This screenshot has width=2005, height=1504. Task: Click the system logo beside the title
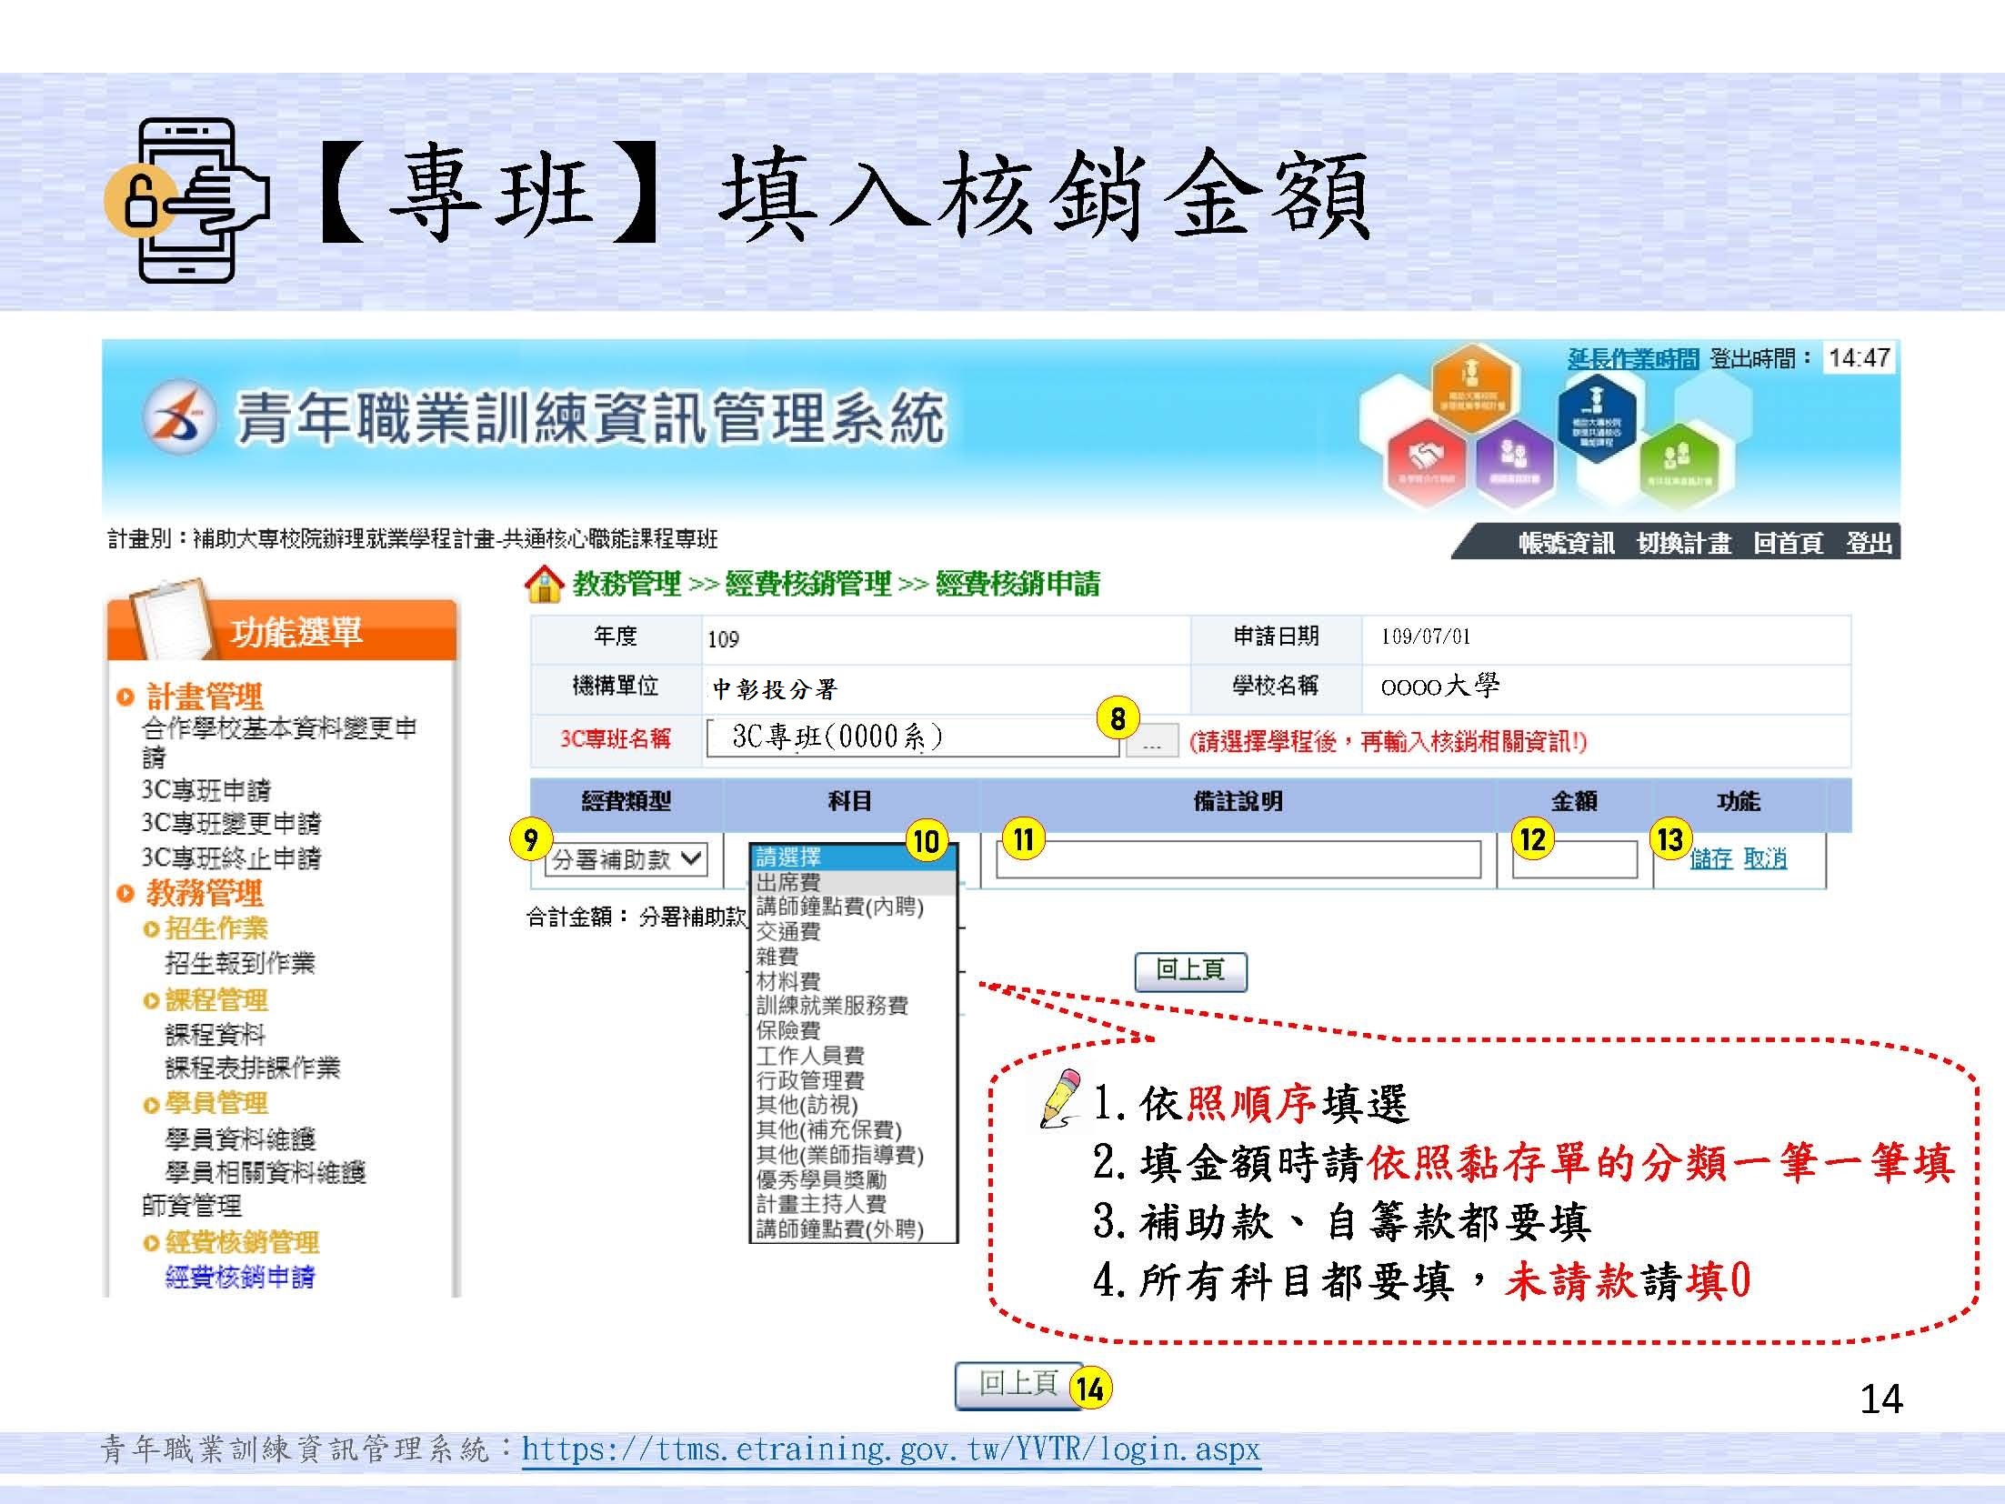point(178,417)
